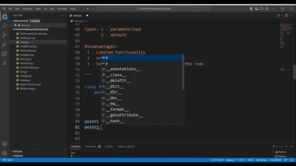Click the feedback icon in status bar

[x=286, y=160]
